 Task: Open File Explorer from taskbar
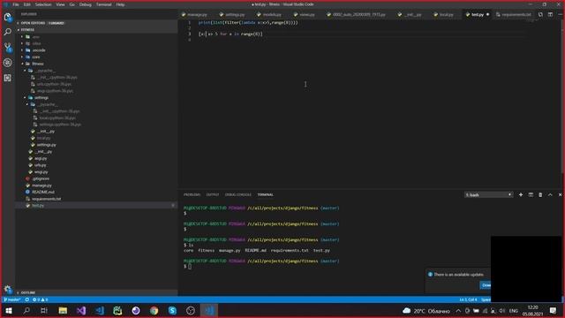pos(63,310)
